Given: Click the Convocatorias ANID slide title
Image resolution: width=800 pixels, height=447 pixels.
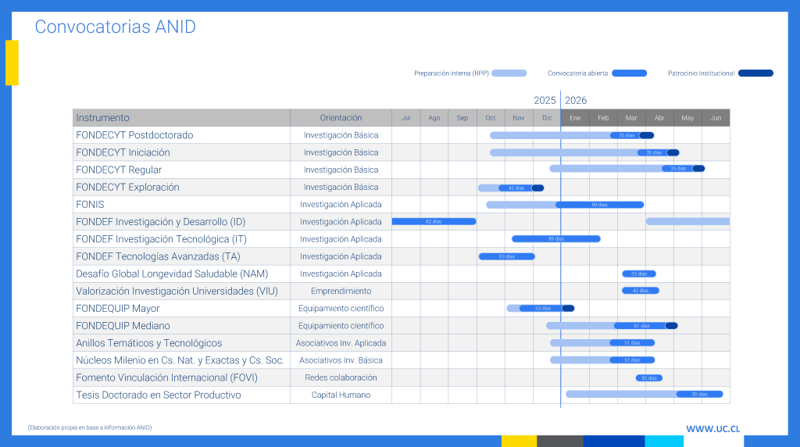Looking at the screenshot, I should (115, 27).
